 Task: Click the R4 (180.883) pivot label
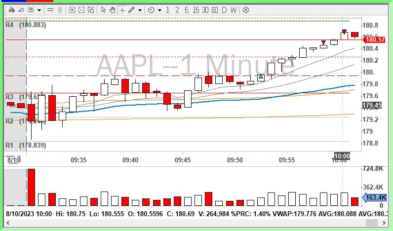tap(26, 25)
